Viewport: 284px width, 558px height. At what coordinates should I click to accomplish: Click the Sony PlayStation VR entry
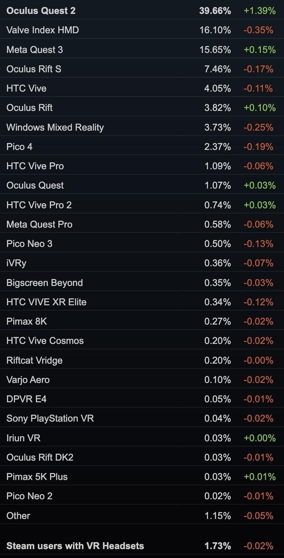coord(50,418)
